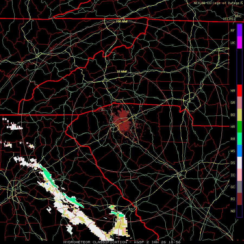Click the 'ND' legend label
244x244 pixels.
[233, 211]
